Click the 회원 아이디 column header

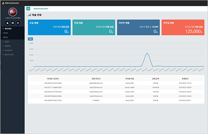pos(96,79)
